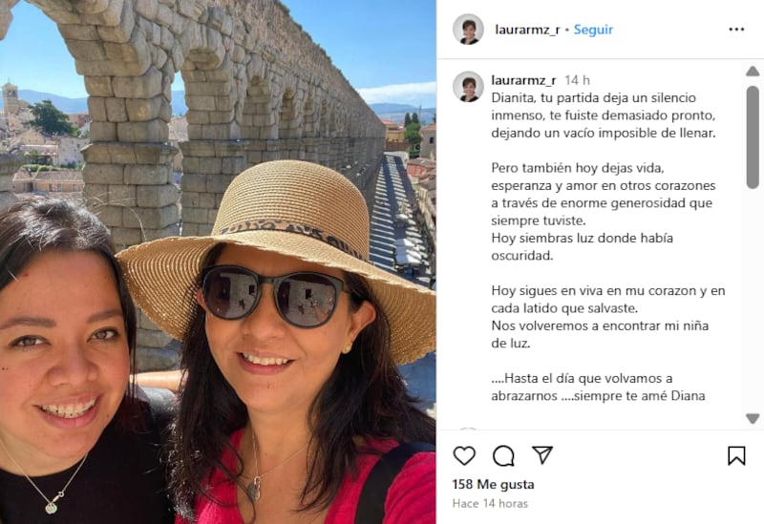Image resolution: width=764 pixels, height=524 pixels.
Task: Click the header profile picture avatar
Action: tap(468, 30)
